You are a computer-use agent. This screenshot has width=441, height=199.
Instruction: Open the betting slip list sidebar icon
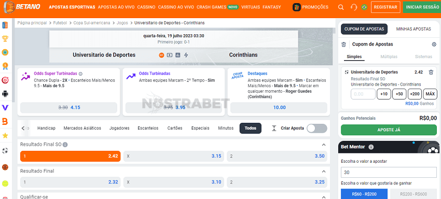pos(5,25)
